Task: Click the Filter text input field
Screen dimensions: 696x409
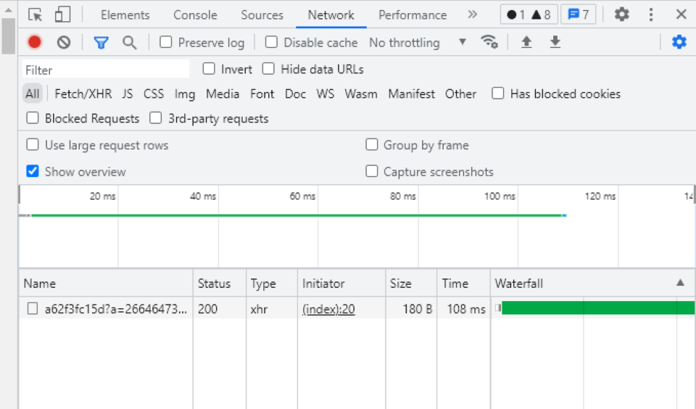Action: coord(105,70)
